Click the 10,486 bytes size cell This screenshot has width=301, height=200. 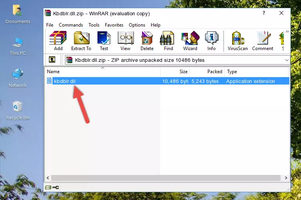175,81
